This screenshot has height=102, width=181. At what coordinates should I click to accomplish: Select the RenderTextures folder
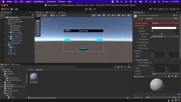[x=12, y=91]
